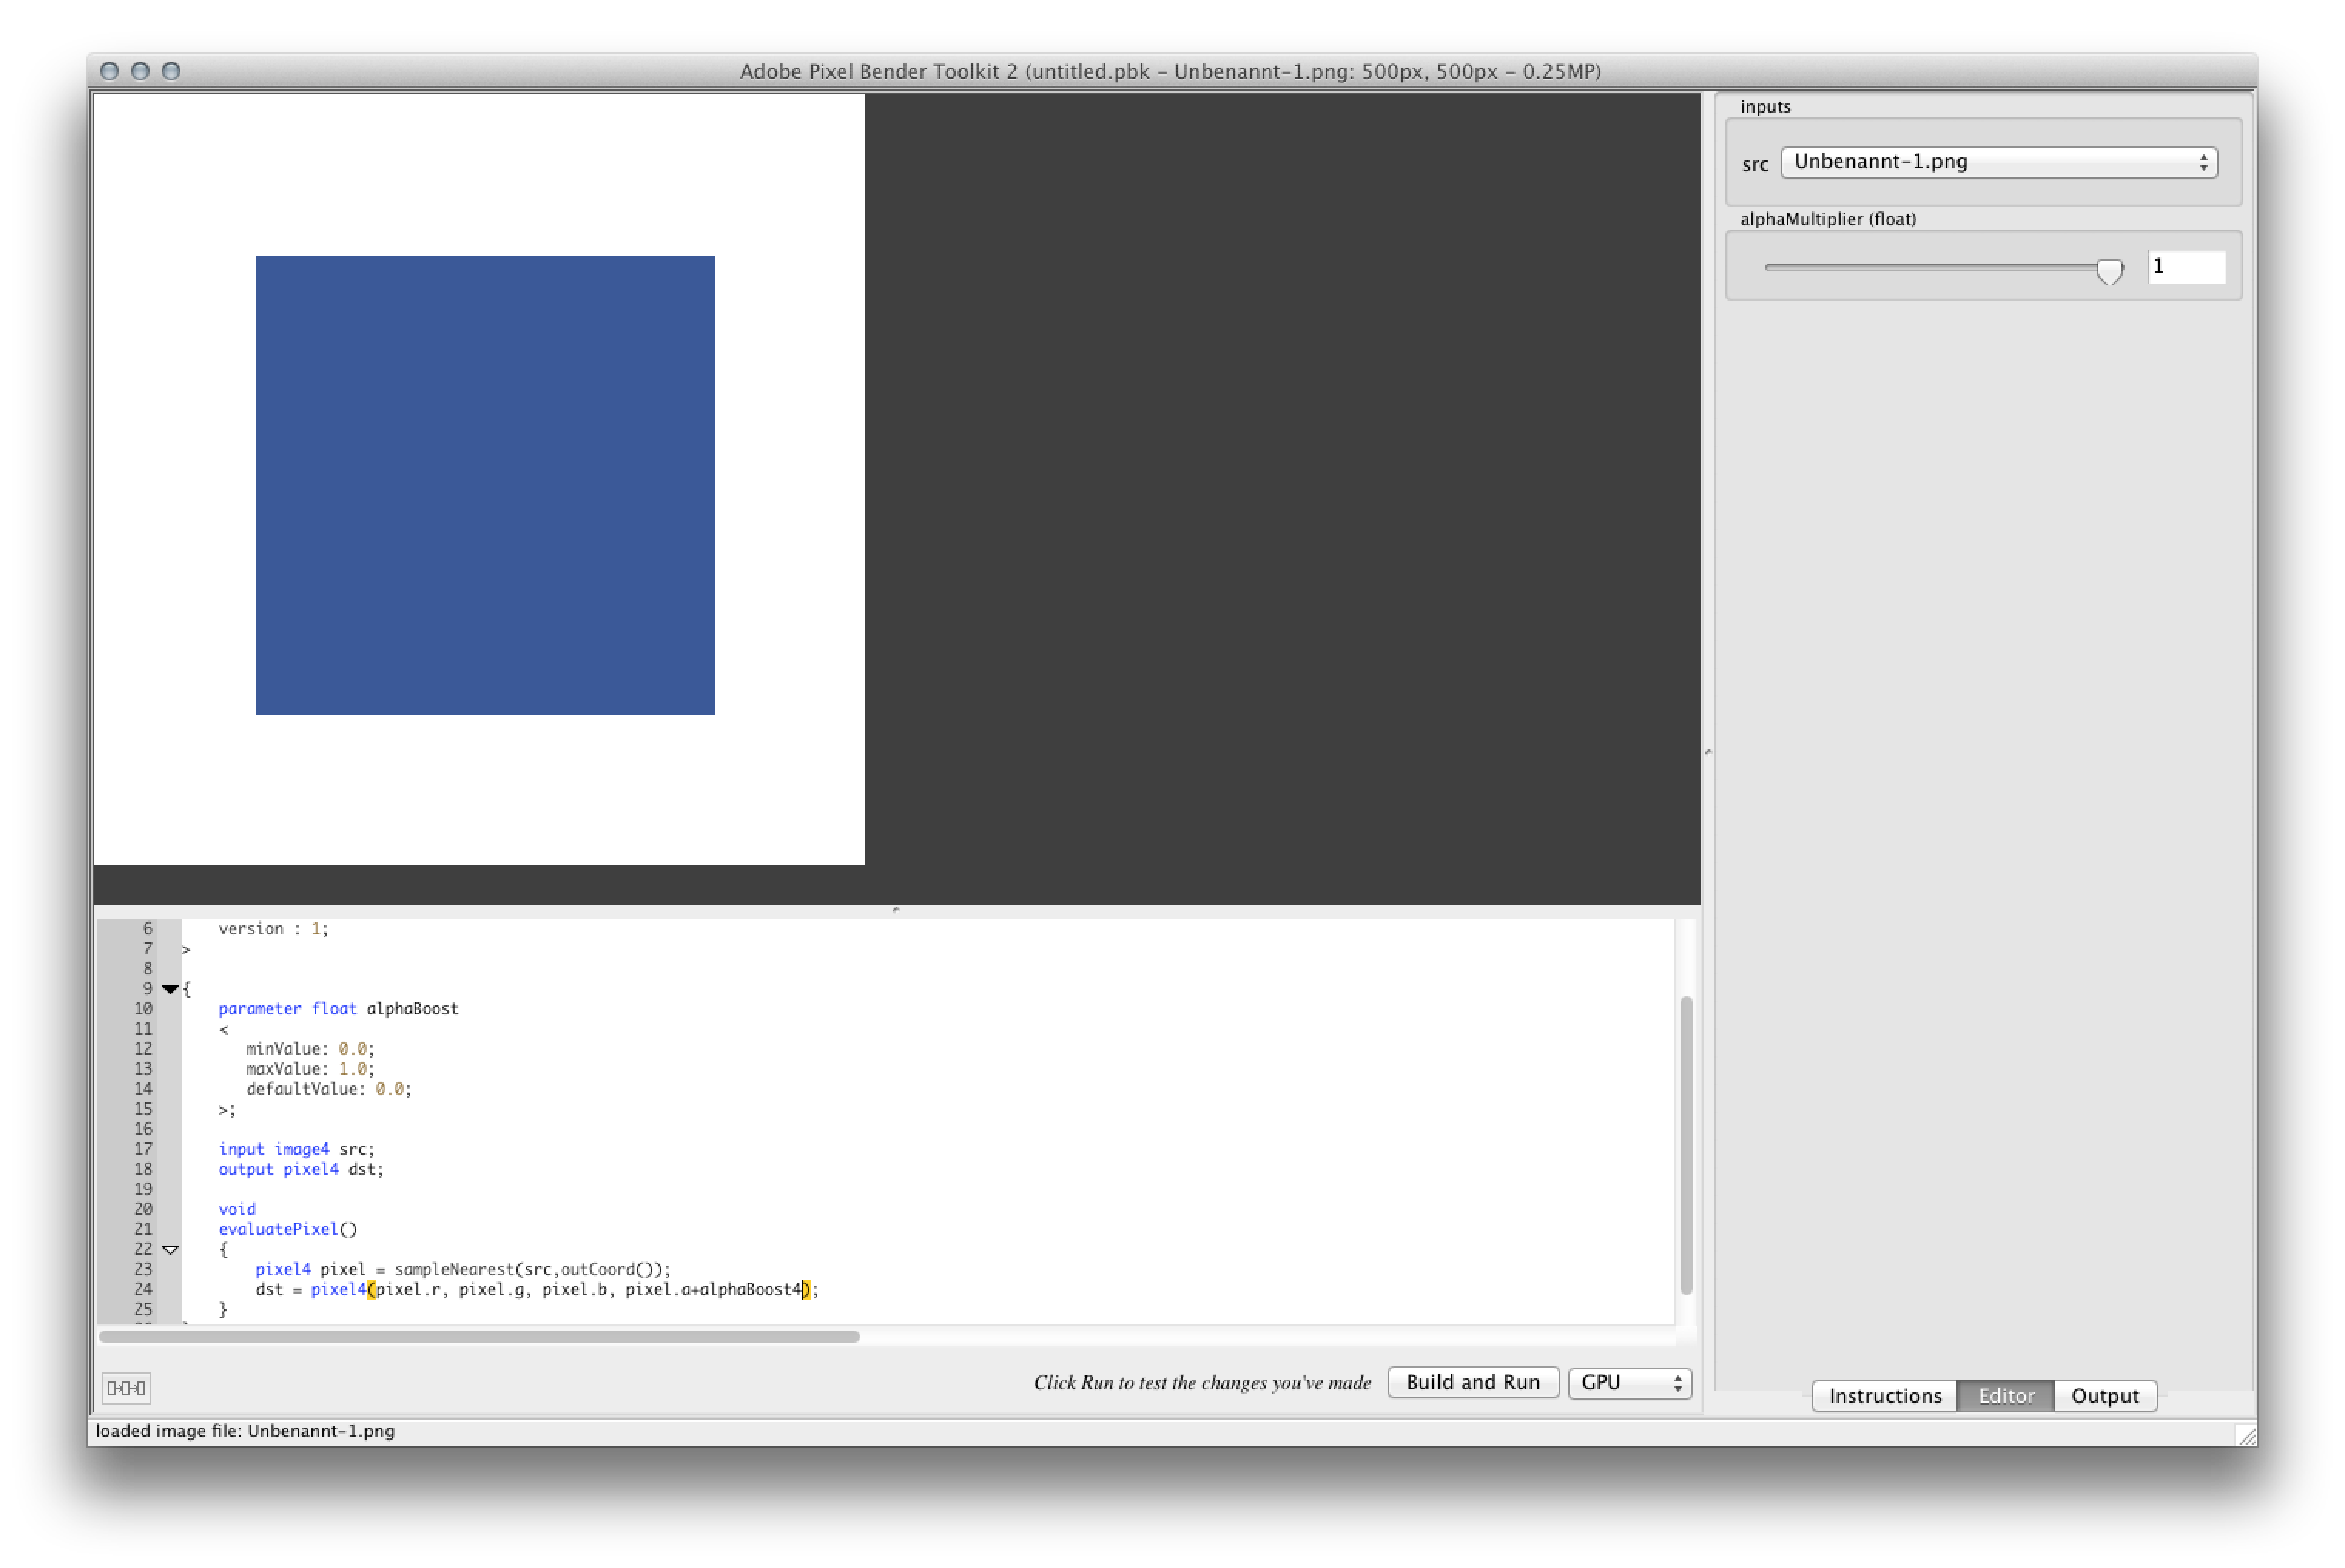The height and width of the screenshot is (1568, 2345).
Task: Open the src input image dropdown
Action: pos(1998,162)
